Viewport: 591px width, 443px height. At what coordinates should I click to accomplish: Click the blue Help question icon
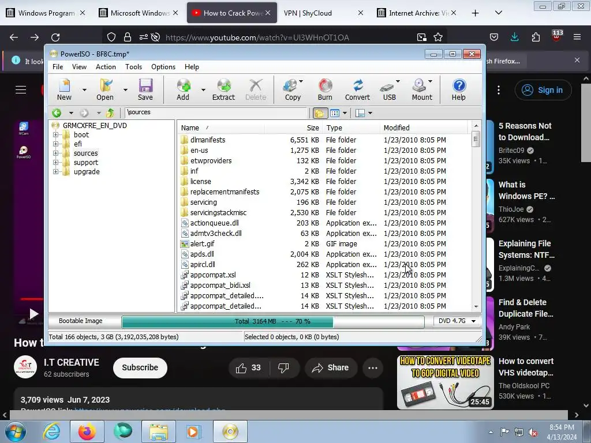tap(459, 85)
